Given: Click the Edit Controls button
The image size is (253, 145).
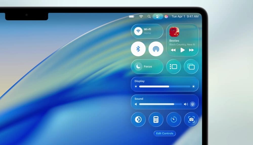Looking at the screenshot, I should [165, 133].
